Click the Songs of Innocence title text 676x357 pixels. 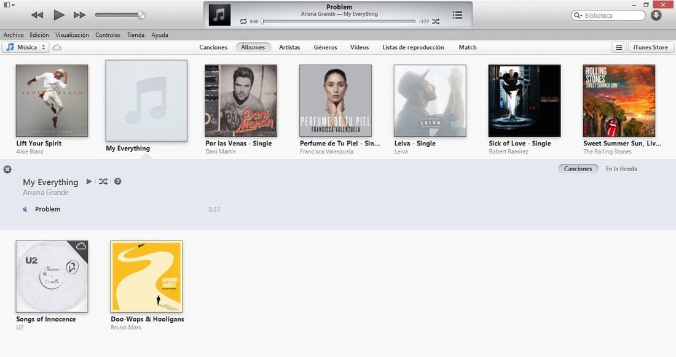pos(45,319)
